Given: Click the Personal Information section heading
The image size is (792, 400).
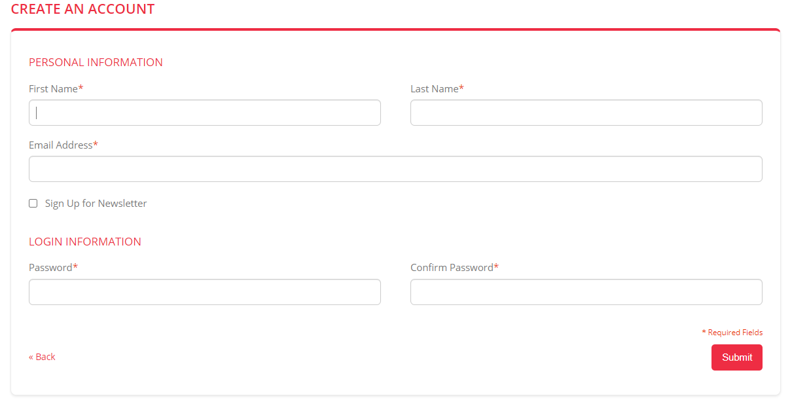Looking at the screenshot, I should (96, 63).
